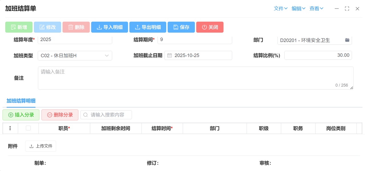
Task: Click the 导入明细 import button
Action: coord(109,27)
